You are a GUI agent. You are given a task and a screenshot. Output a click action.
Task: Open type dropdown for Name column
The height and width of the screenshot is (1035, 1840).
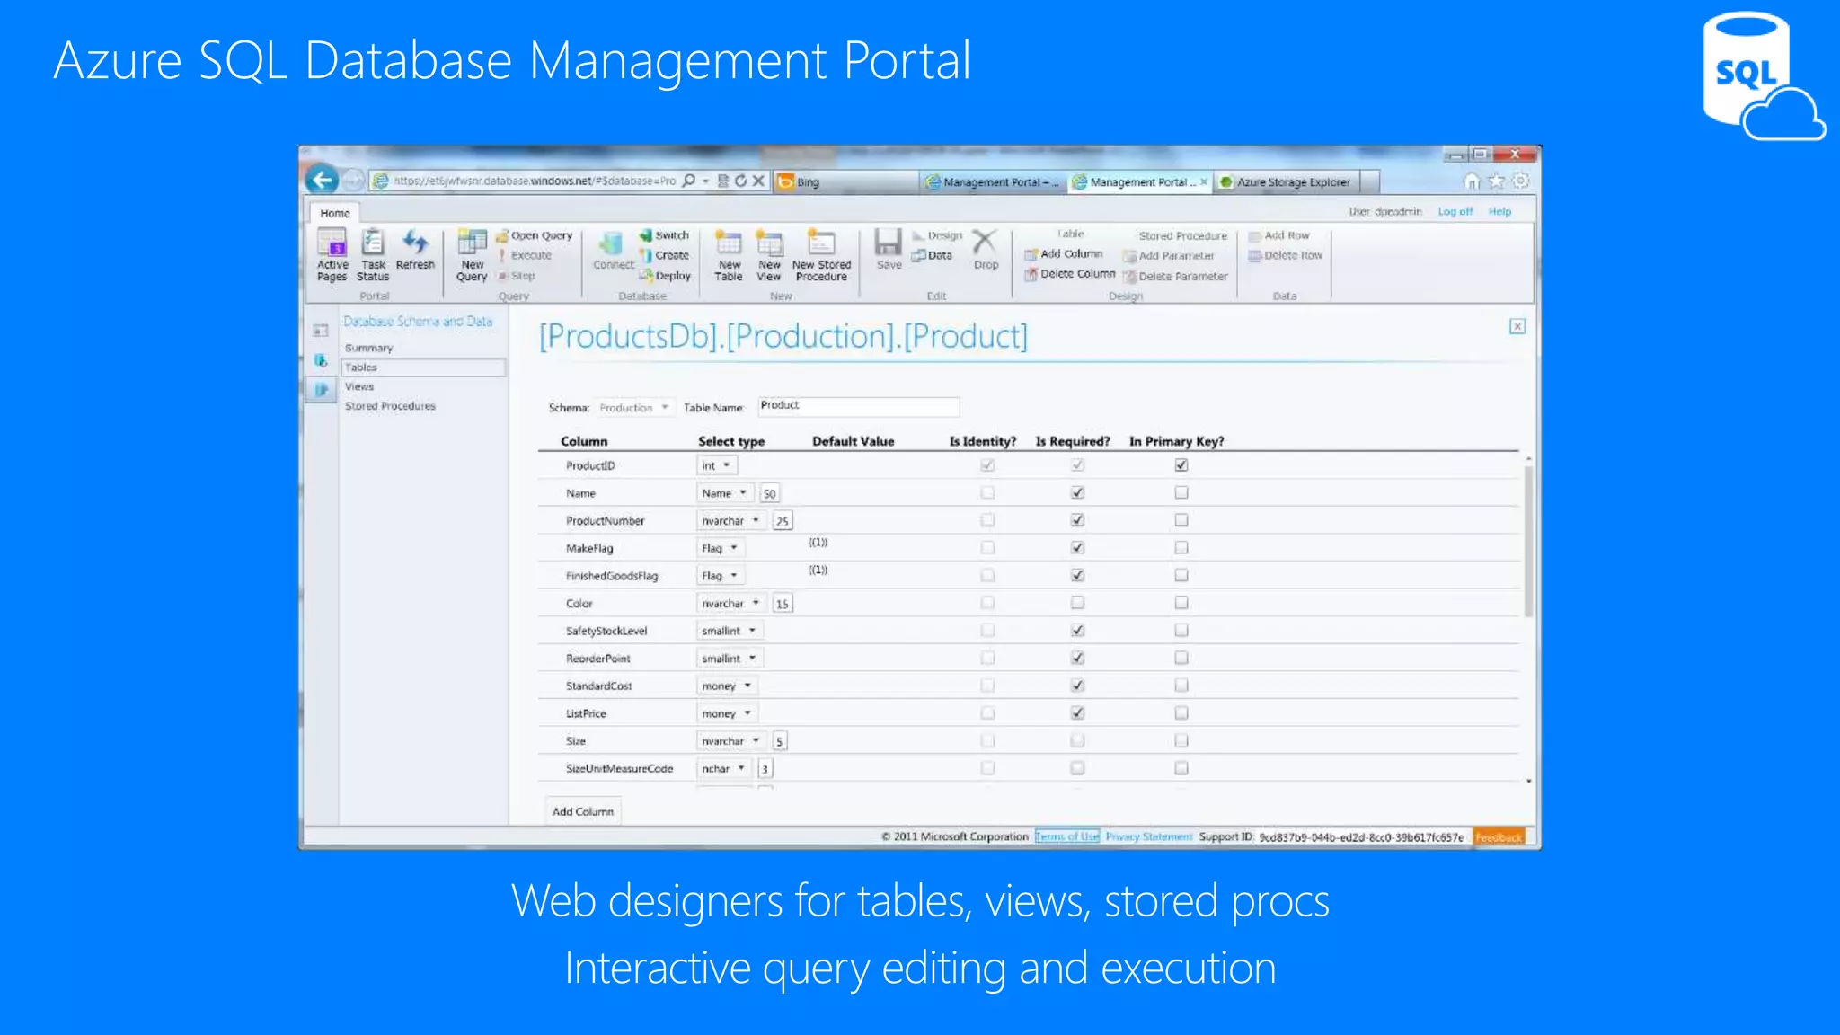[x=725, y=493]
